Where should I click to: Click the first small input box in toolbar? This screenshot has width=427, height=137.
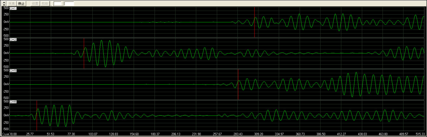tap(58, 3)
